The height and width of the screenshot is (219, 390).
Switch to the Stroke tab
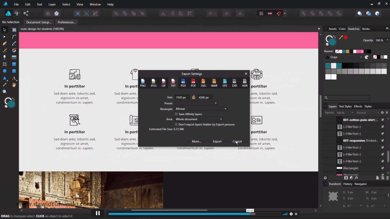click(366, 29)
